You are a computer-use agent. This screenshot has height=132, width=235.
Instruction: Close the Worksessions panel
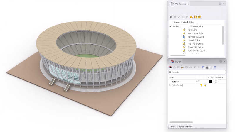(x=224, y=4)
